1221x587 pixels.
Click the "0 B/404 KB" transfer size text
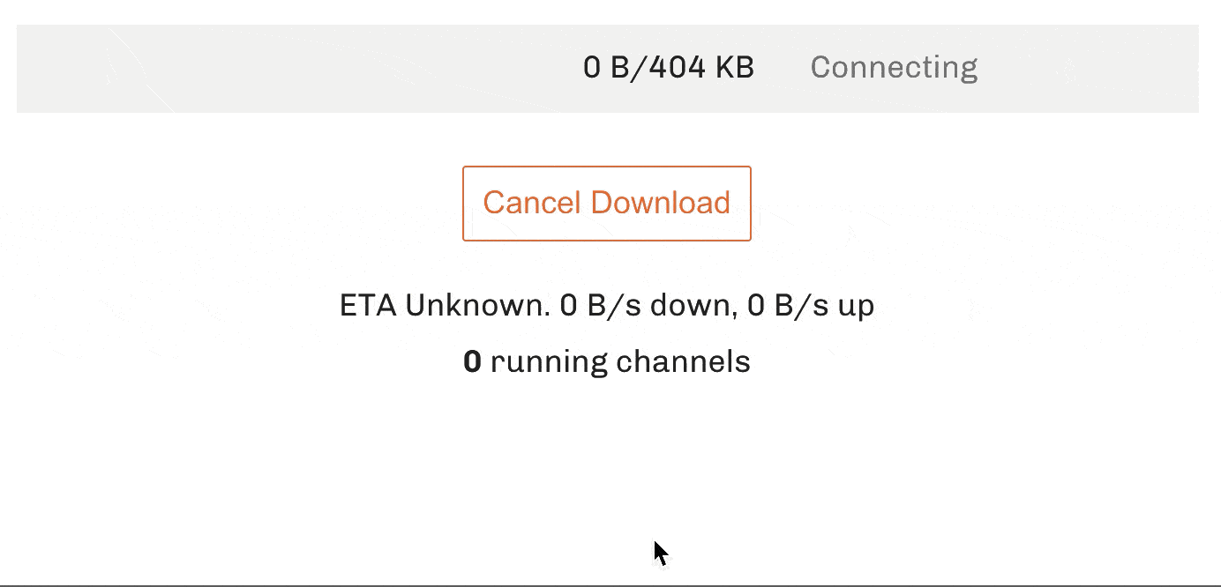point(669,68)
